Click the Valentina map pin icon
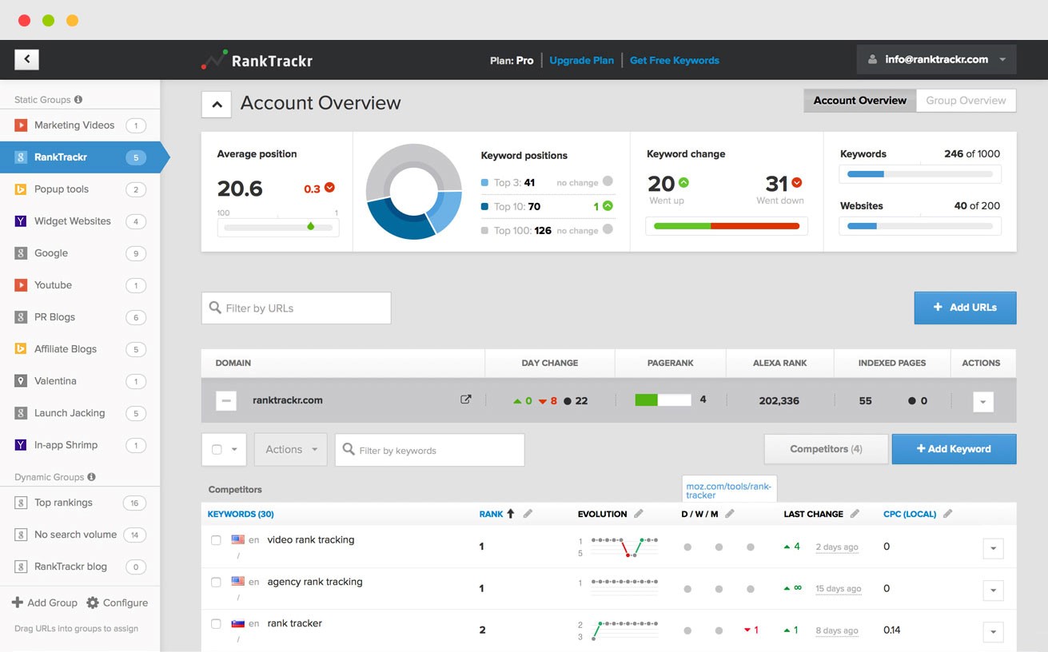Viewport: 1048px width, 652px height. pyautogui.click(x=21, y=381)
